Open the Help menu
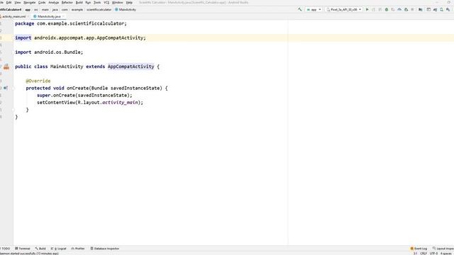 click(x=129, y=2)
